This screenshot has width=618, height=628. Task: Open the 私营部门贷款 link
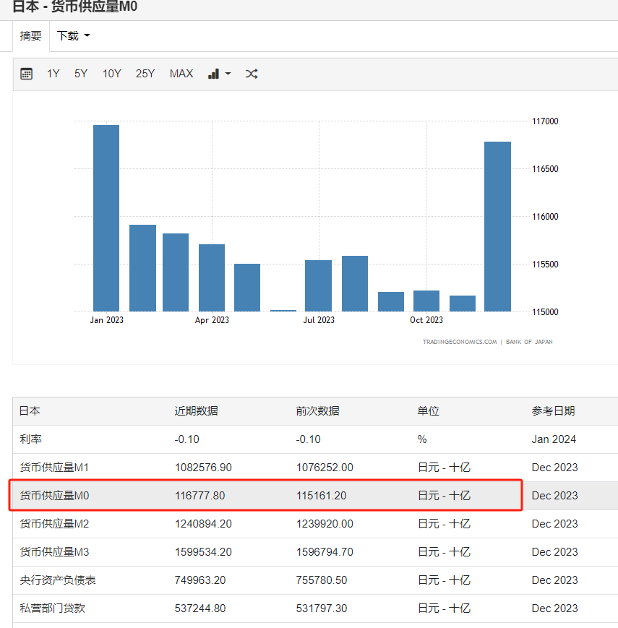tap(53, 608)
